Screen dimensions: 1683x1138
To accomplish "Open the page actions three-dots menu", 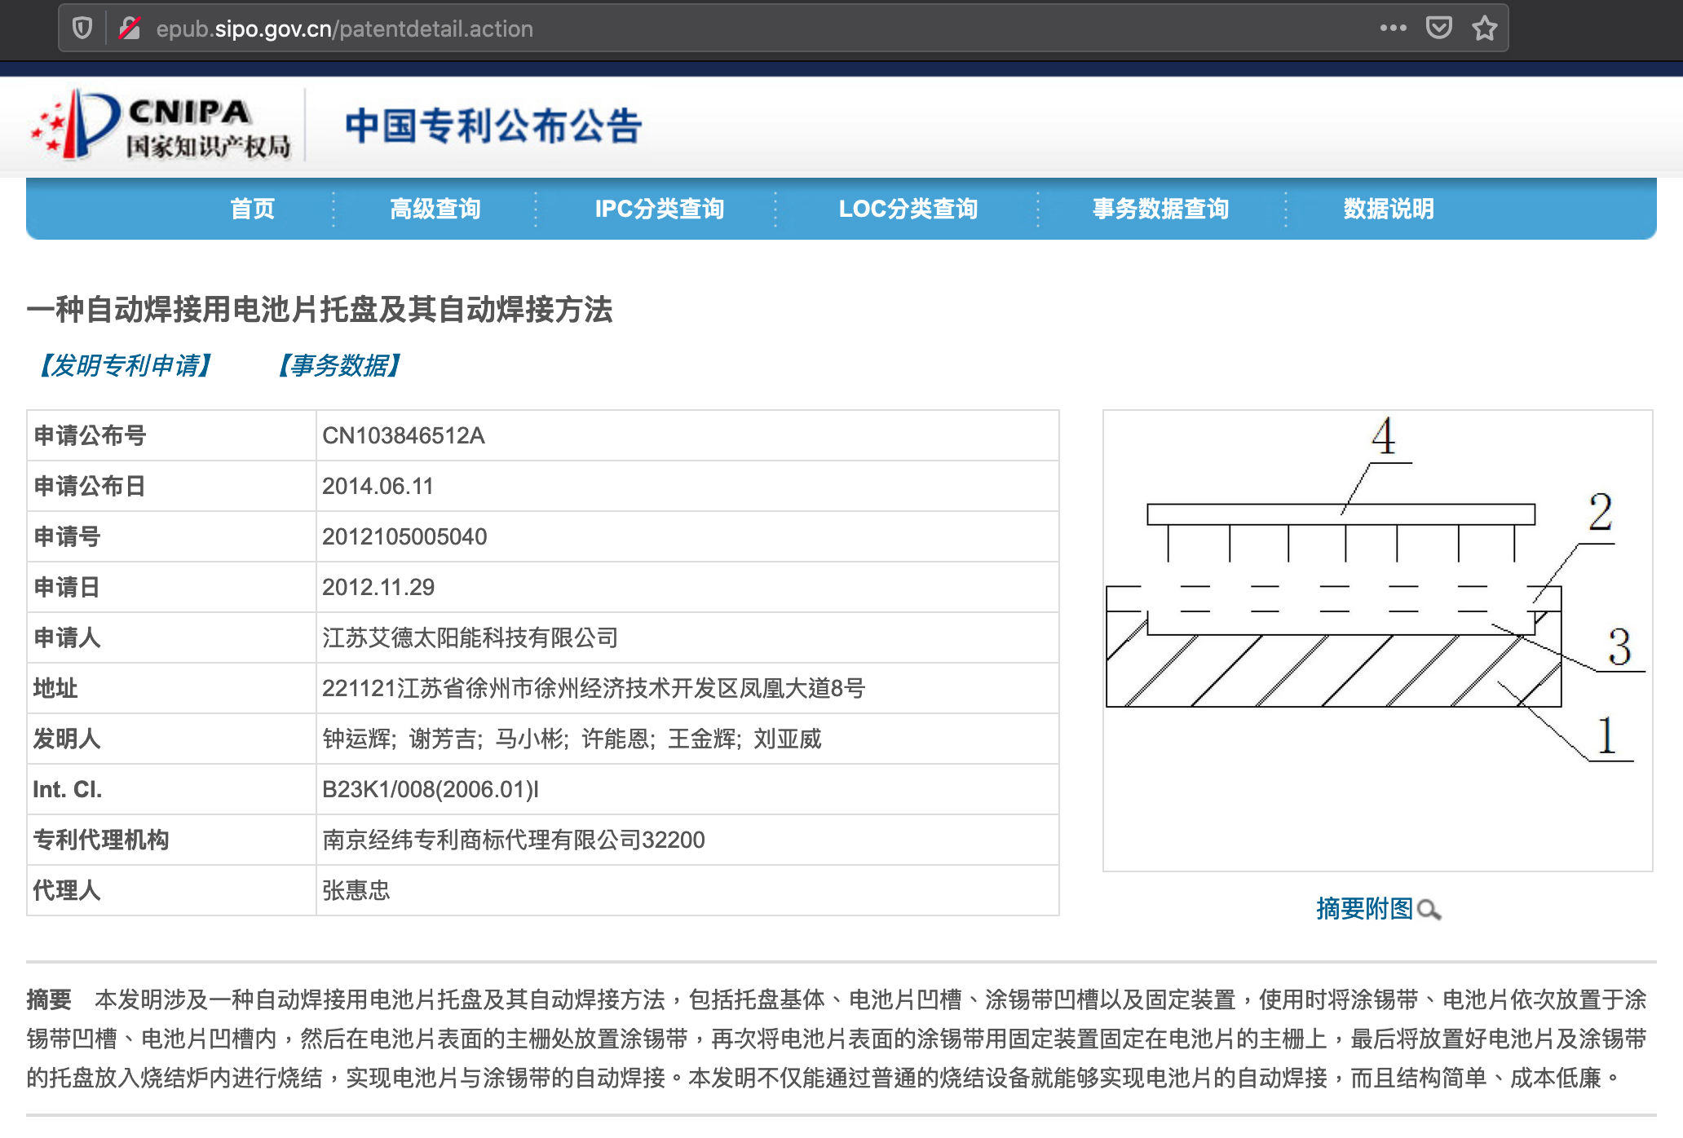I will (1393, 29).
